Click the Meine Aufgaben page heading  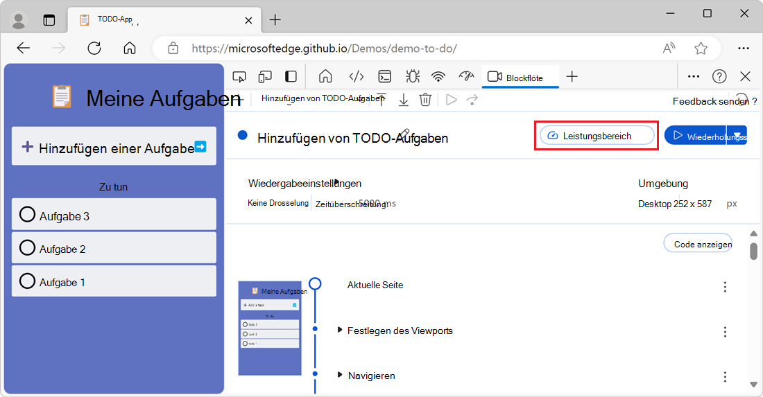point(164,98)
